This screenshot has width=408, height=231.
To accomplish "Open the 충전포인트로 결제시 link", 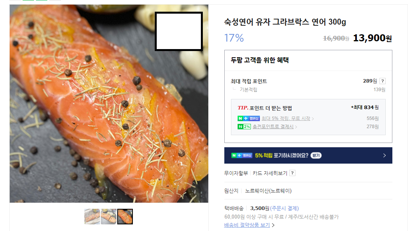I will pyautogui.click(x=273, y=127).
